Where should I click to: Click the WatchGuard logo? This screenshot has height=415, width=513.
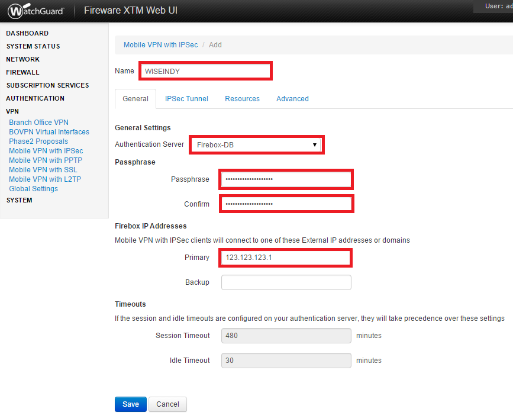[36, 11]
